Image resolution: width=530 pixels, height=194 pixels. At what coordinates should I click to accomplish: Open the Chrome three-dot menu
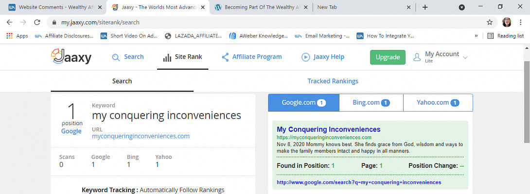[521, 22]
